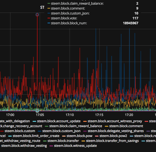Toggle steem.block.account_update series in legend
The height and width of the screenshot is (152, 156).
tap(59, 121)
